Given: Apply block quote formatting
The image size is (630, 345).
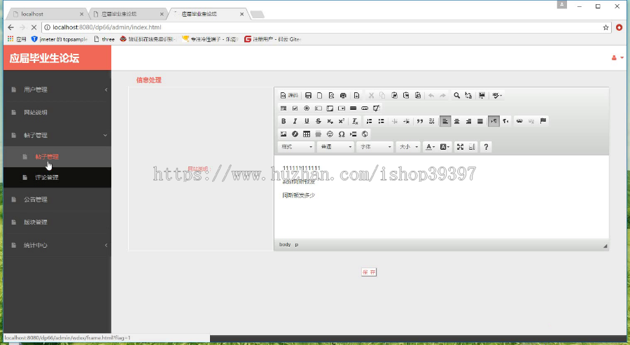Looking at the screenshot, I should click(420, 121).
